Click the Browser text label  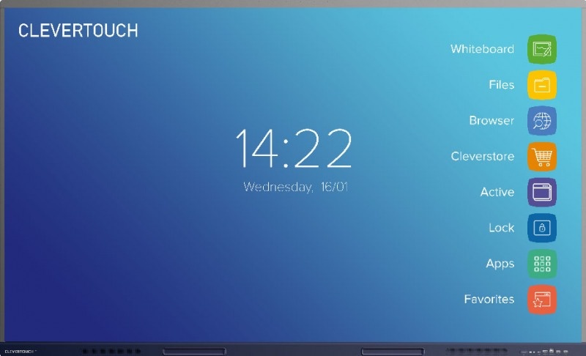492,121
